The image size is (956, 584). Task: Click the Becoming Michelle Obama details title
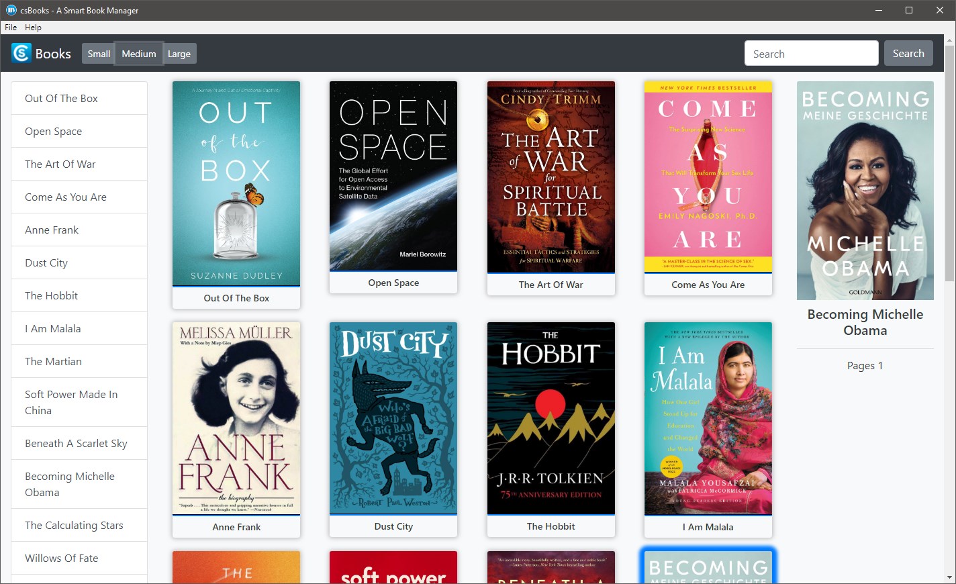coord(865,322)
